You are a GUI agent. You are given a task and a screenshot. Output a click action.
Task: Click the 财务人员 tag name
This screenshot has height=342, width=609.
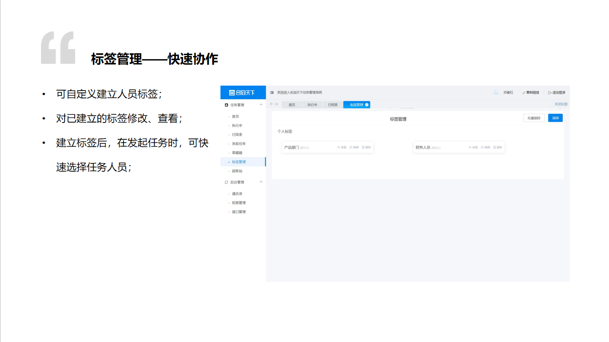click(x=423, y=148)
